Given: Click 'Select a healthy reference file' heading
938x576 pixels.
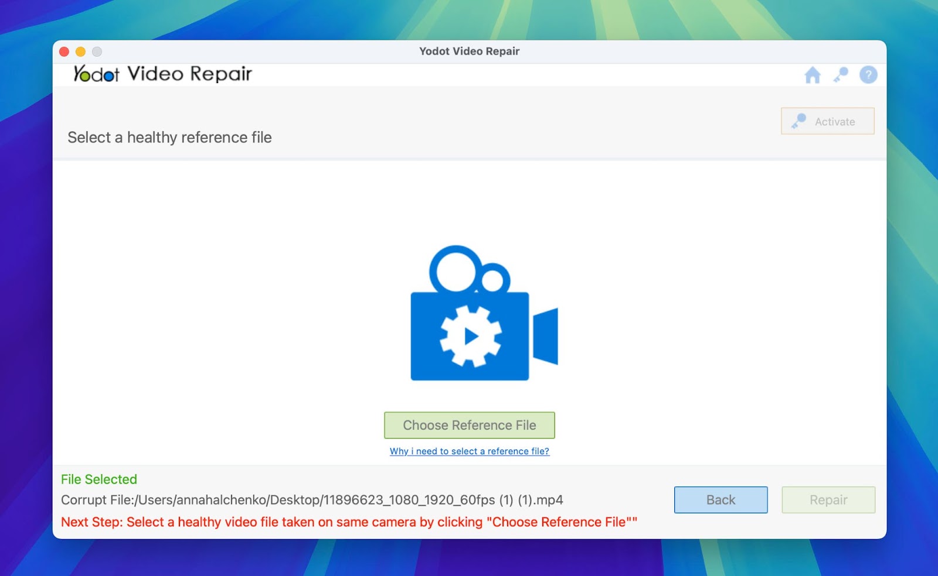Looking at the screenshot, I should [169, 138].
